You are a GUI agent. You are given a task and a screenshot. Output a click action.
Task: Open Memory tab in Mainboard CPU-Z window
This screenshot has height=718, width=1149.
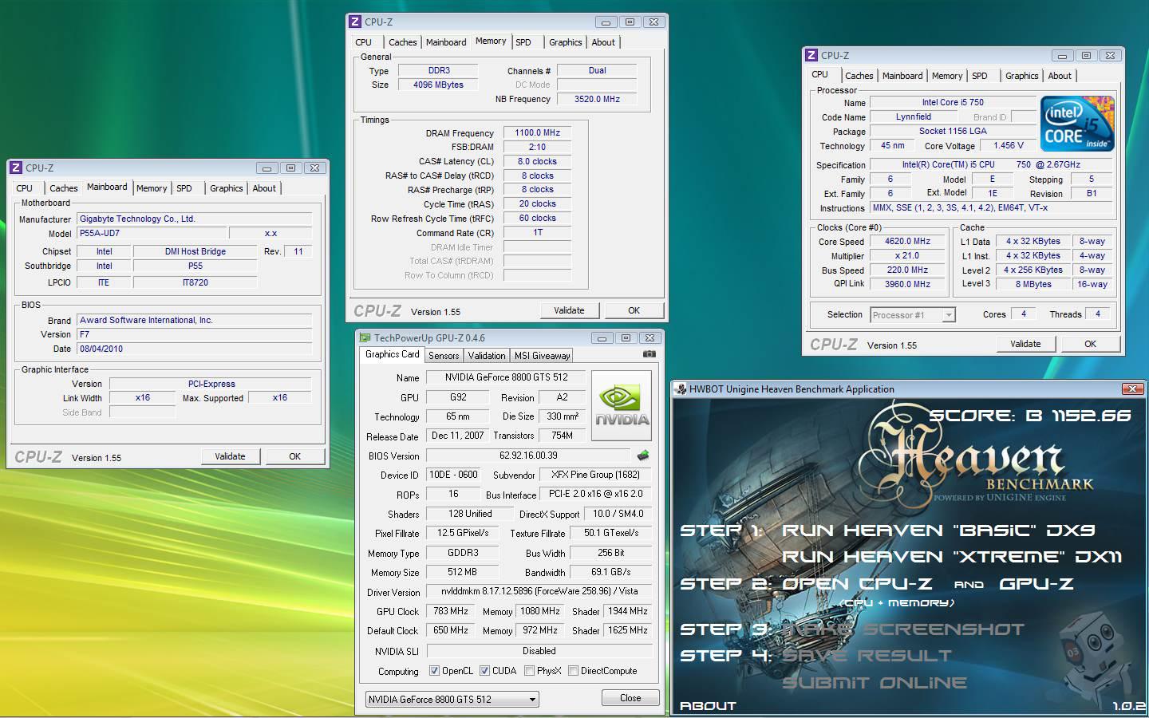(152, 188)
